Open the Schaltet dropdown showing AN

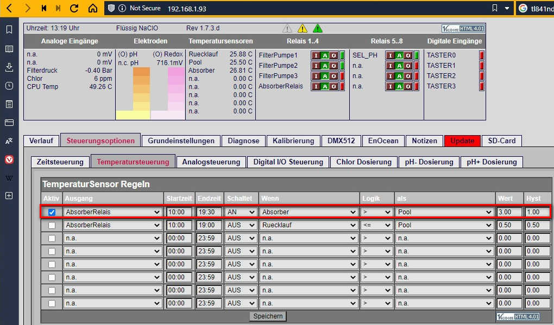click(x=241, y=212)
